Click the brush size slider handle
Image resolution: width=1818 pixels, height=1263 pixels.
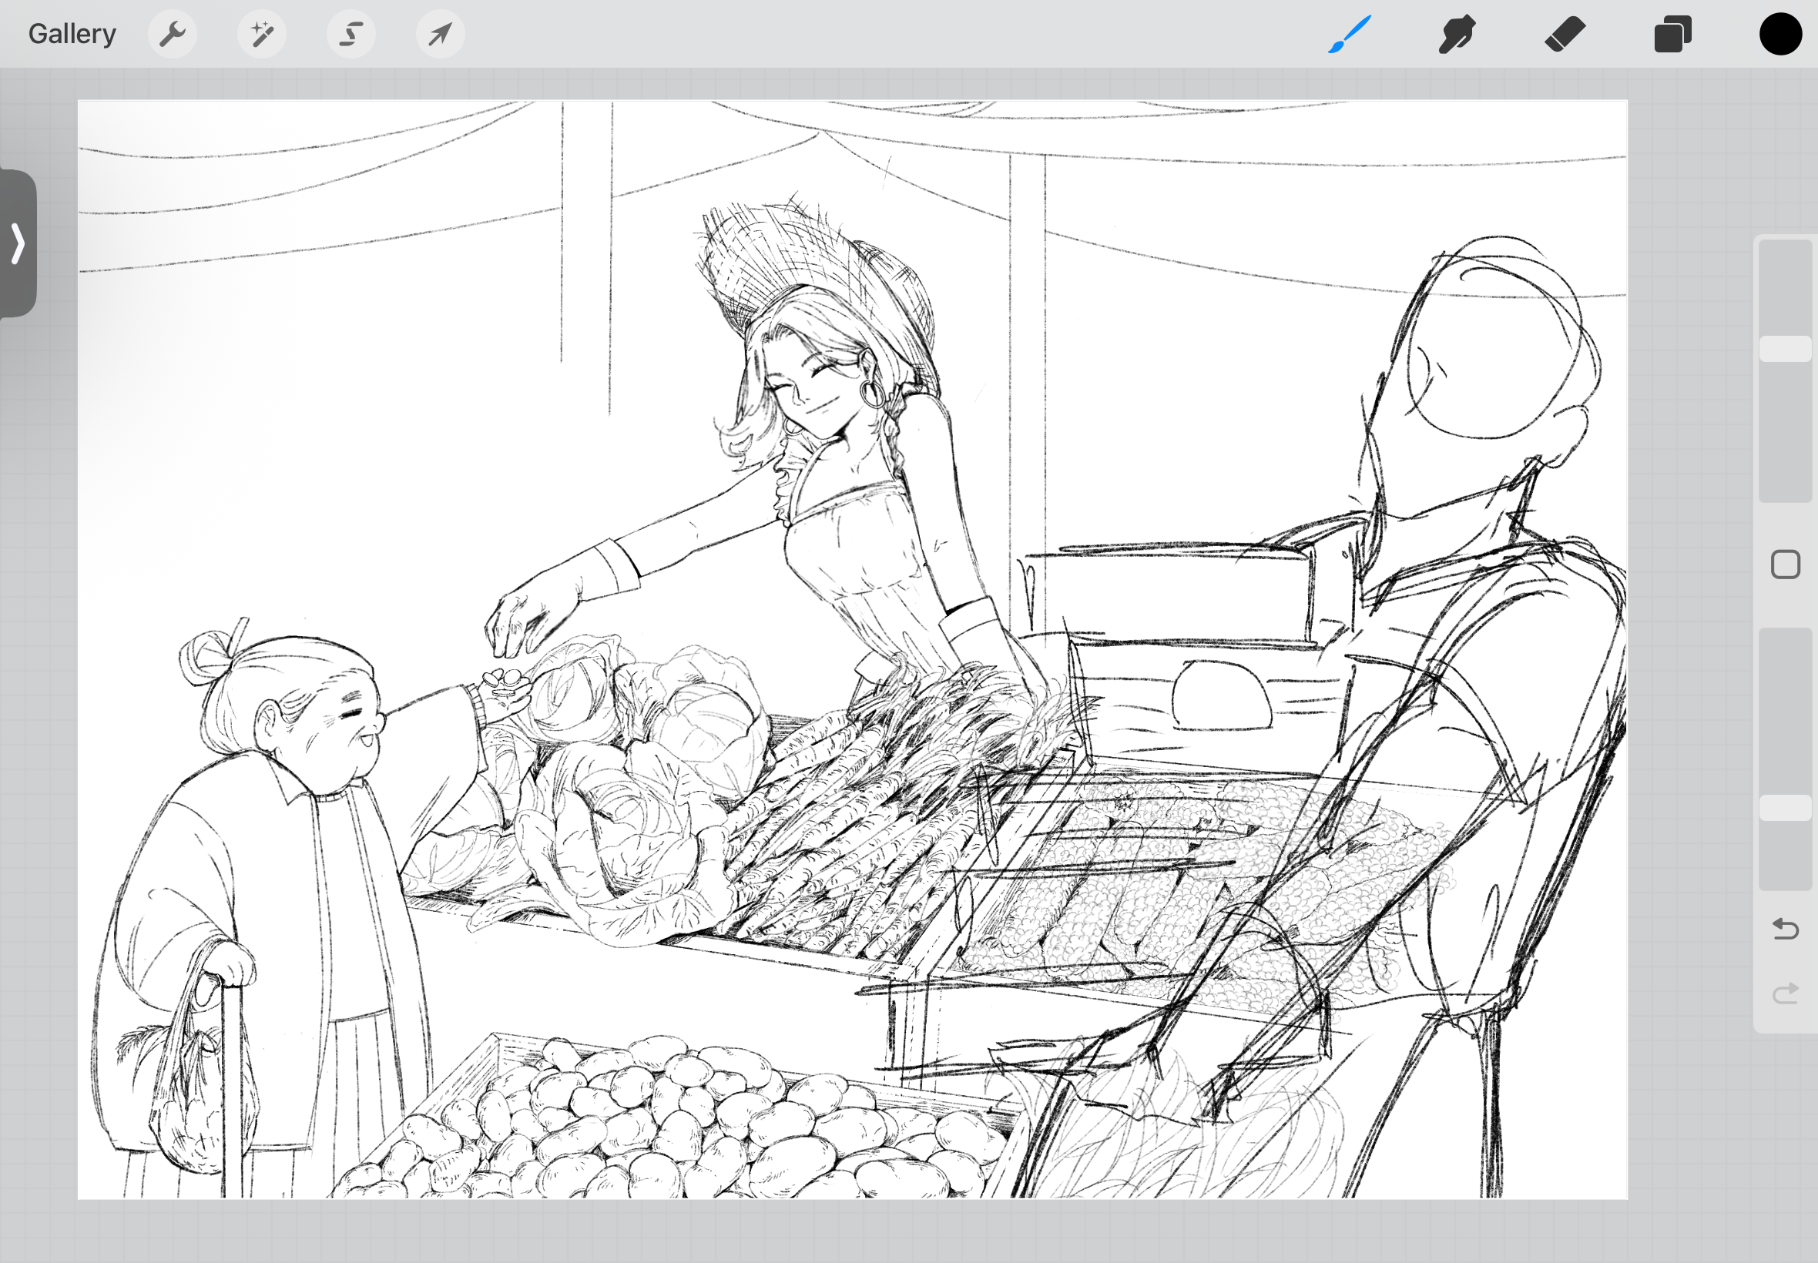point(1786,349)
